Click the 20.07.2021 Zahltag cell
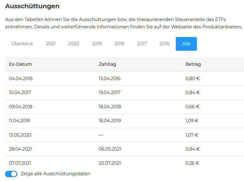Viewport: 244px width, 181px height. [110, 163]
